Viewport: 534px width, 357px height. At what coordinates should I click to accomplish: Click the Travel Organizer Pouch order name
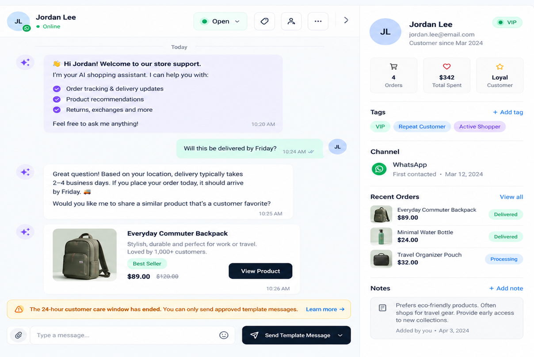pos(429,255)
